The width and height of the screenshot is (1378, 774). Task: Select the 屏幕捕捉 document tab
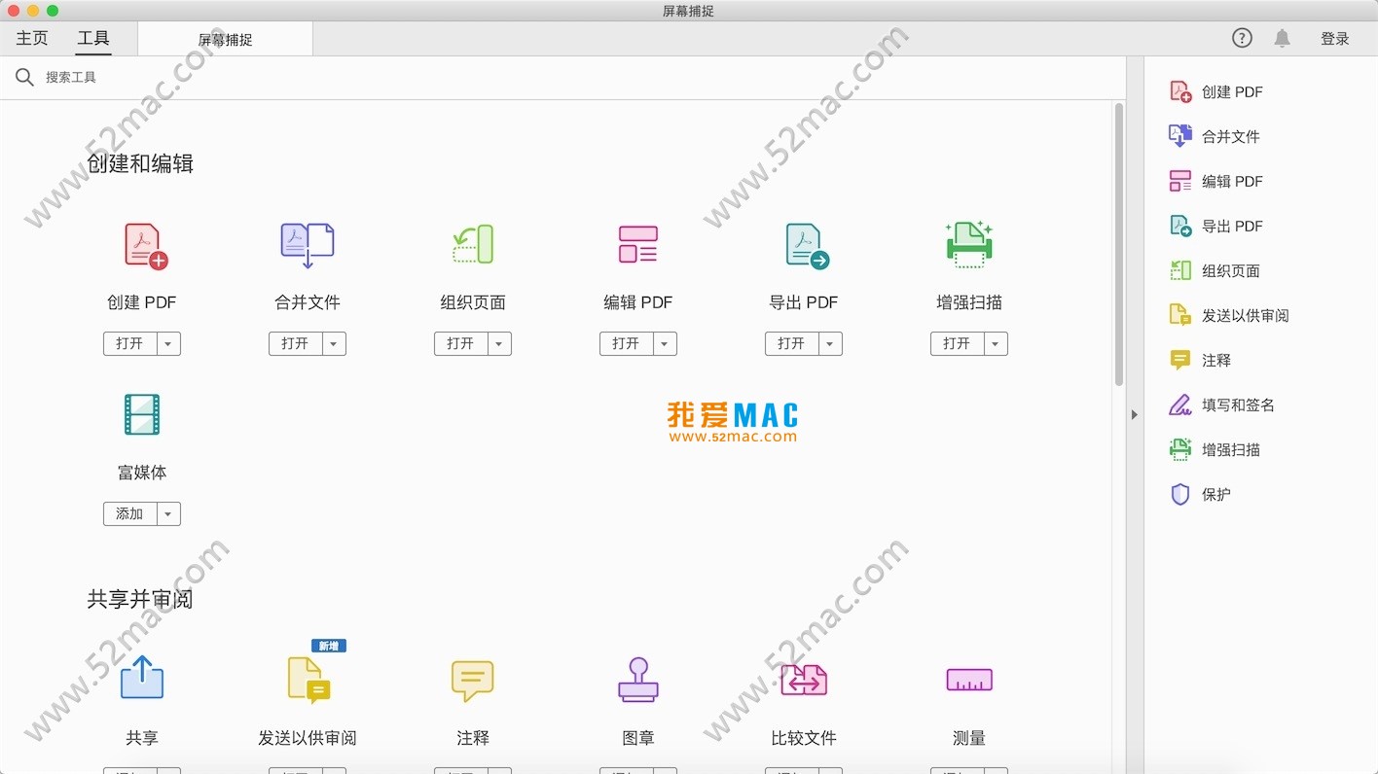click(226, 40)
